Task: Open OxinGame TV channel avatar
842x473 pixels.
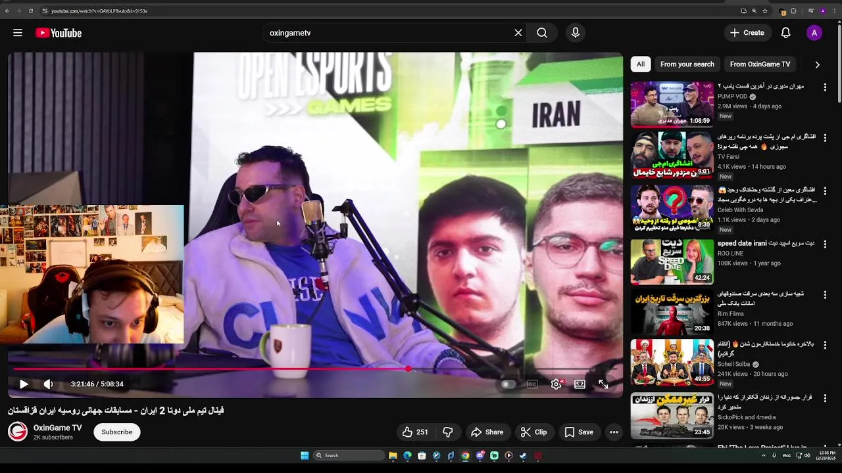Action: pyautogui.click(x=18, y=432)
